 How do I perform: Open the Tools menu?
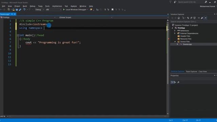click(47, 6)
